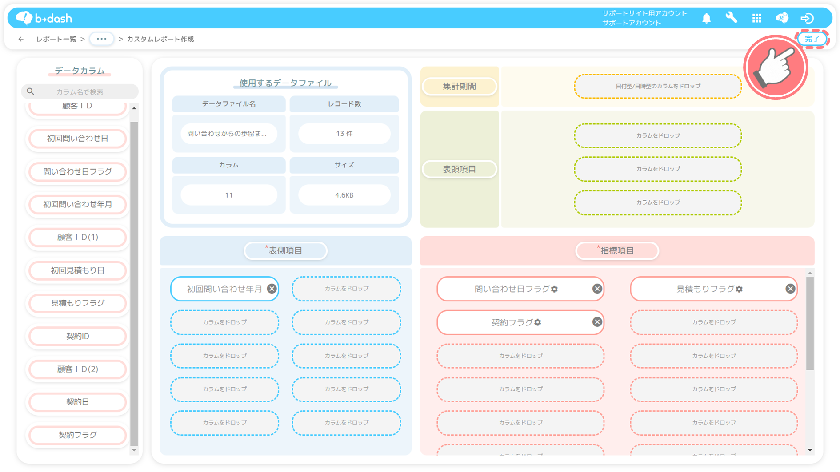Click the レポート一覧 breadcrumb link
This screenshot has height=472, width=840.
click(x=56, y=39)
